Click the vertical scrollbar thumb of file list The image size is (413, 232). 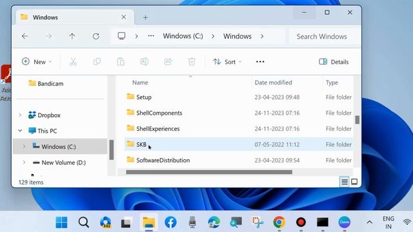[x=357, y=120]
